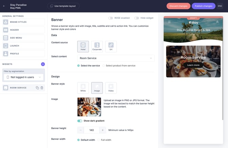Select the Full width radio option
The width and height of the screenshot is (228, 148).
(x=99, y=140)
